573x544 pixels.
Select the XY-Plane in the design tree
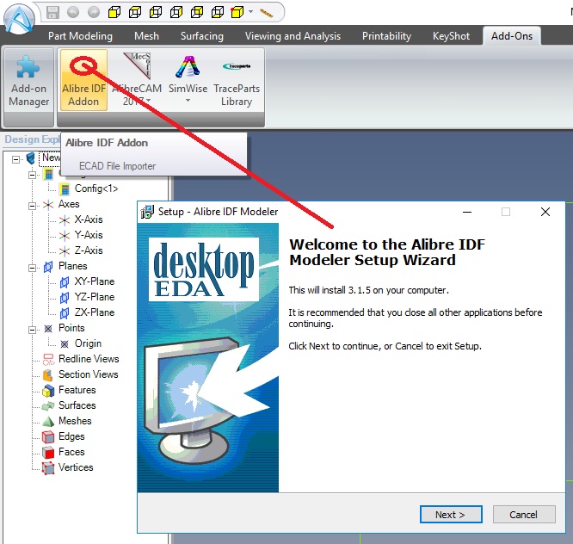94,281
